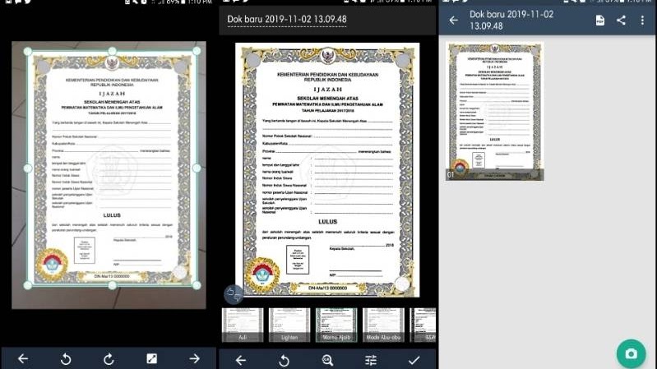Select the Asli original filter

(243, 325)
